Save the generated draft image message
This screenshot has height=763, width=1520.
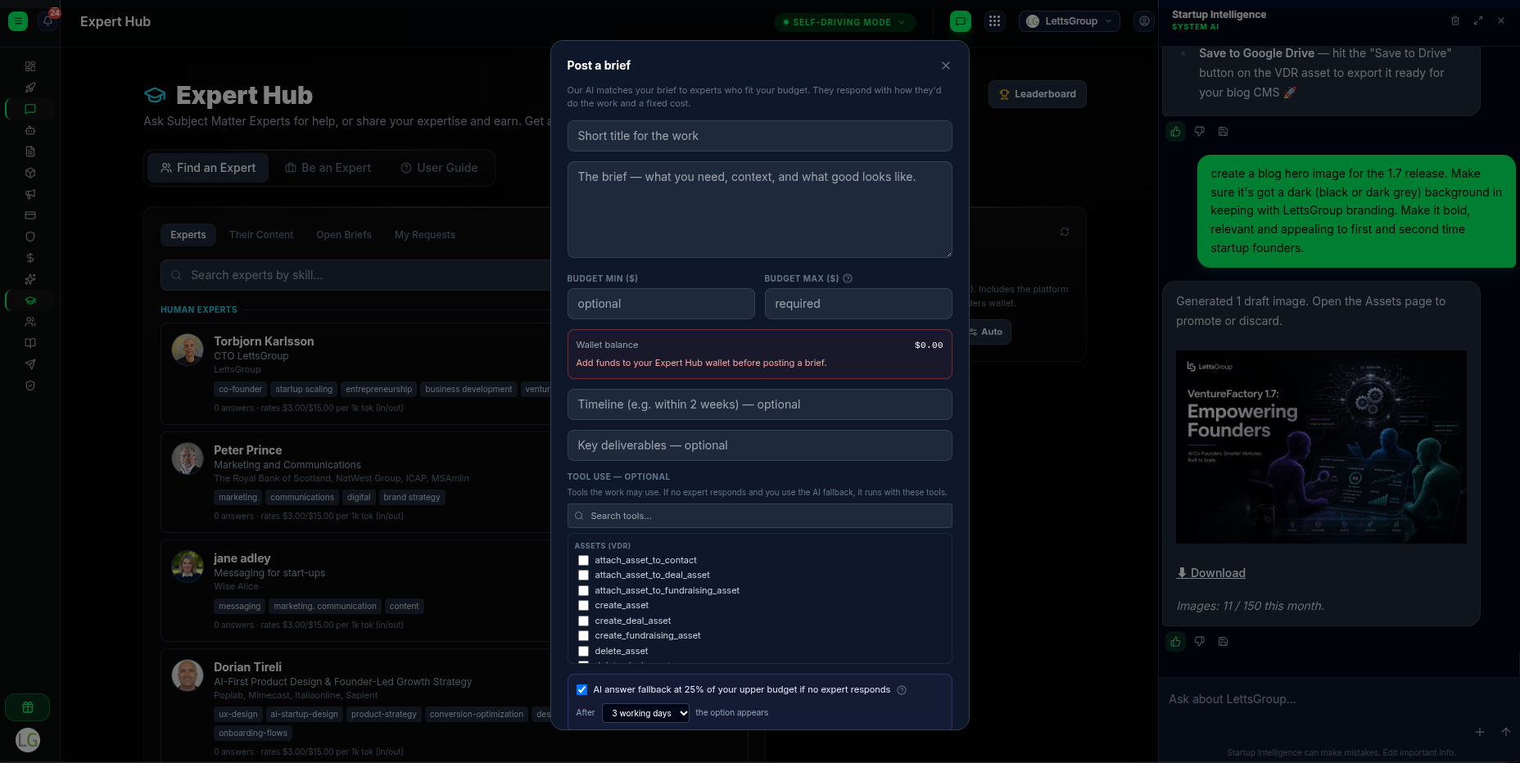click(x=1223, y=642)
